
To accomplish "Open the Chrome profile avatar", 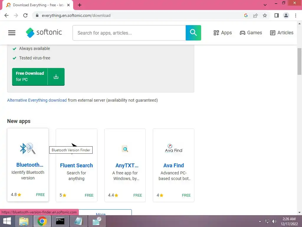I will 286,15.
